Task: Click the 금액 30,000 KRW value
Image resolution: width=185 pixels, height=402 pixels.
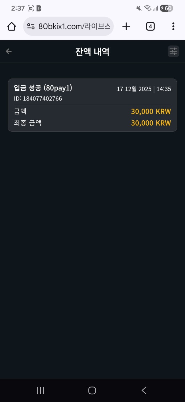Action: tap(151, 111)
